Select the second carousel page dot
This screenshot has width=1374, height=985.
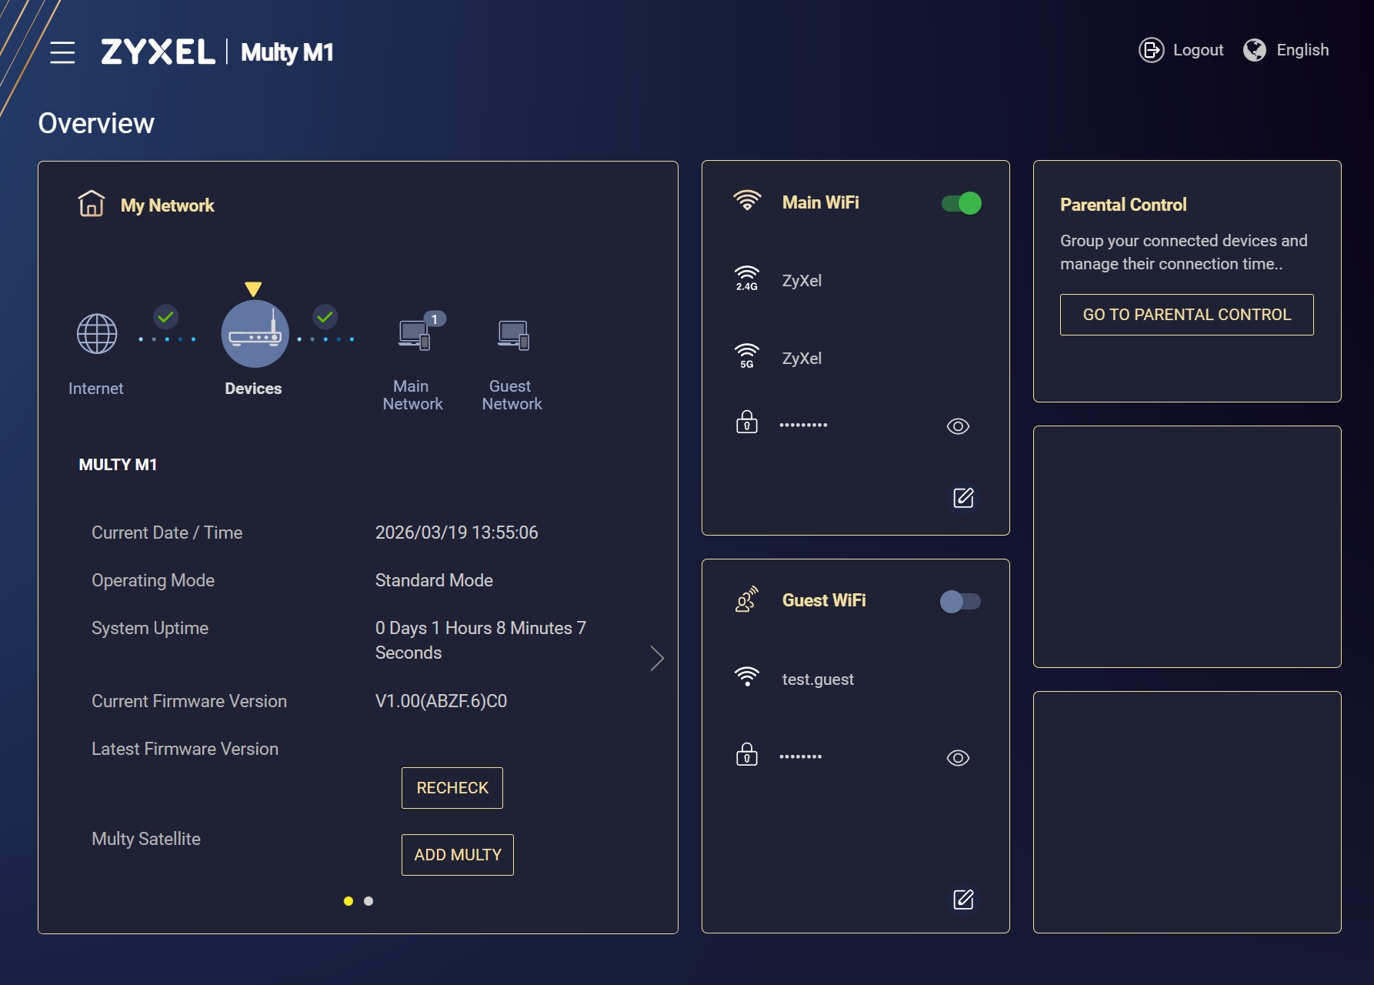coord(369,901)
